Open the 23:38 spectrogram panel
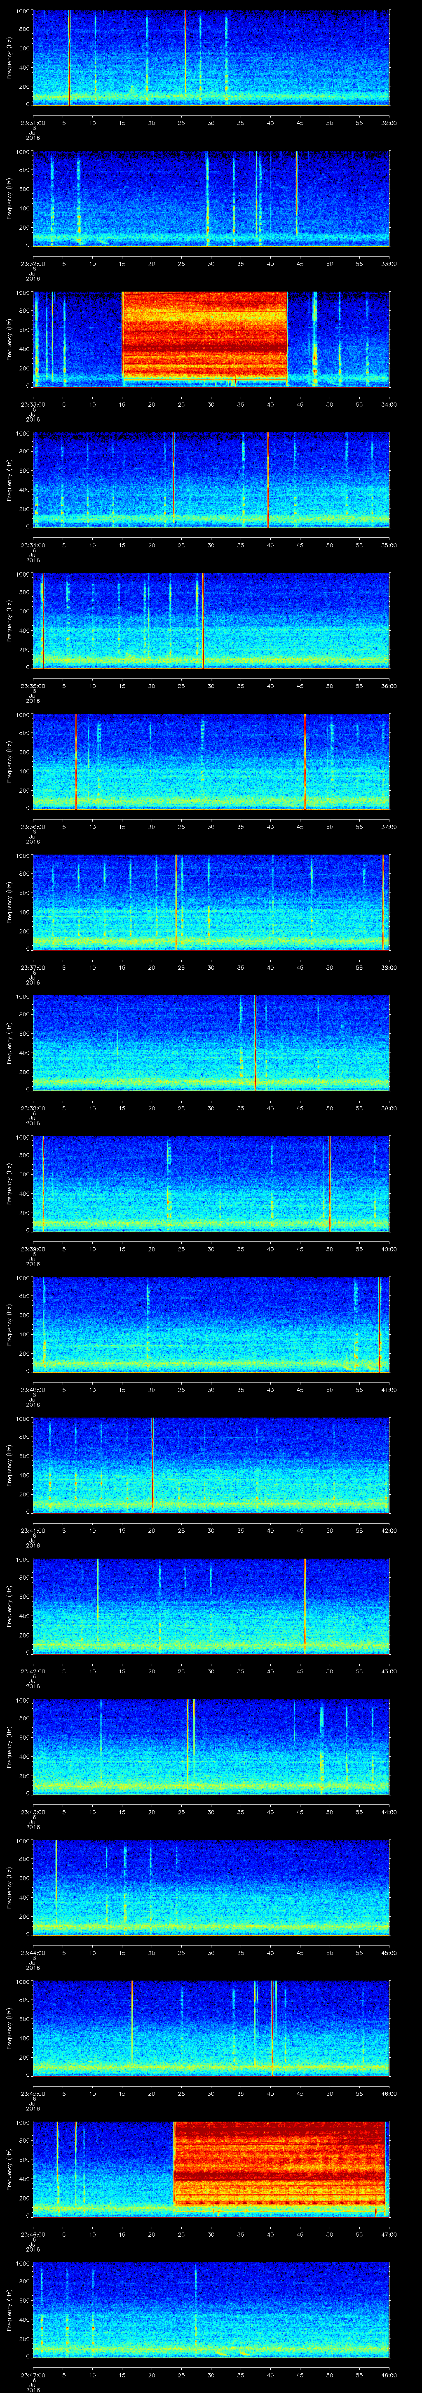The height and width of the screenshot is (2393, 422). pos(211,1042)
